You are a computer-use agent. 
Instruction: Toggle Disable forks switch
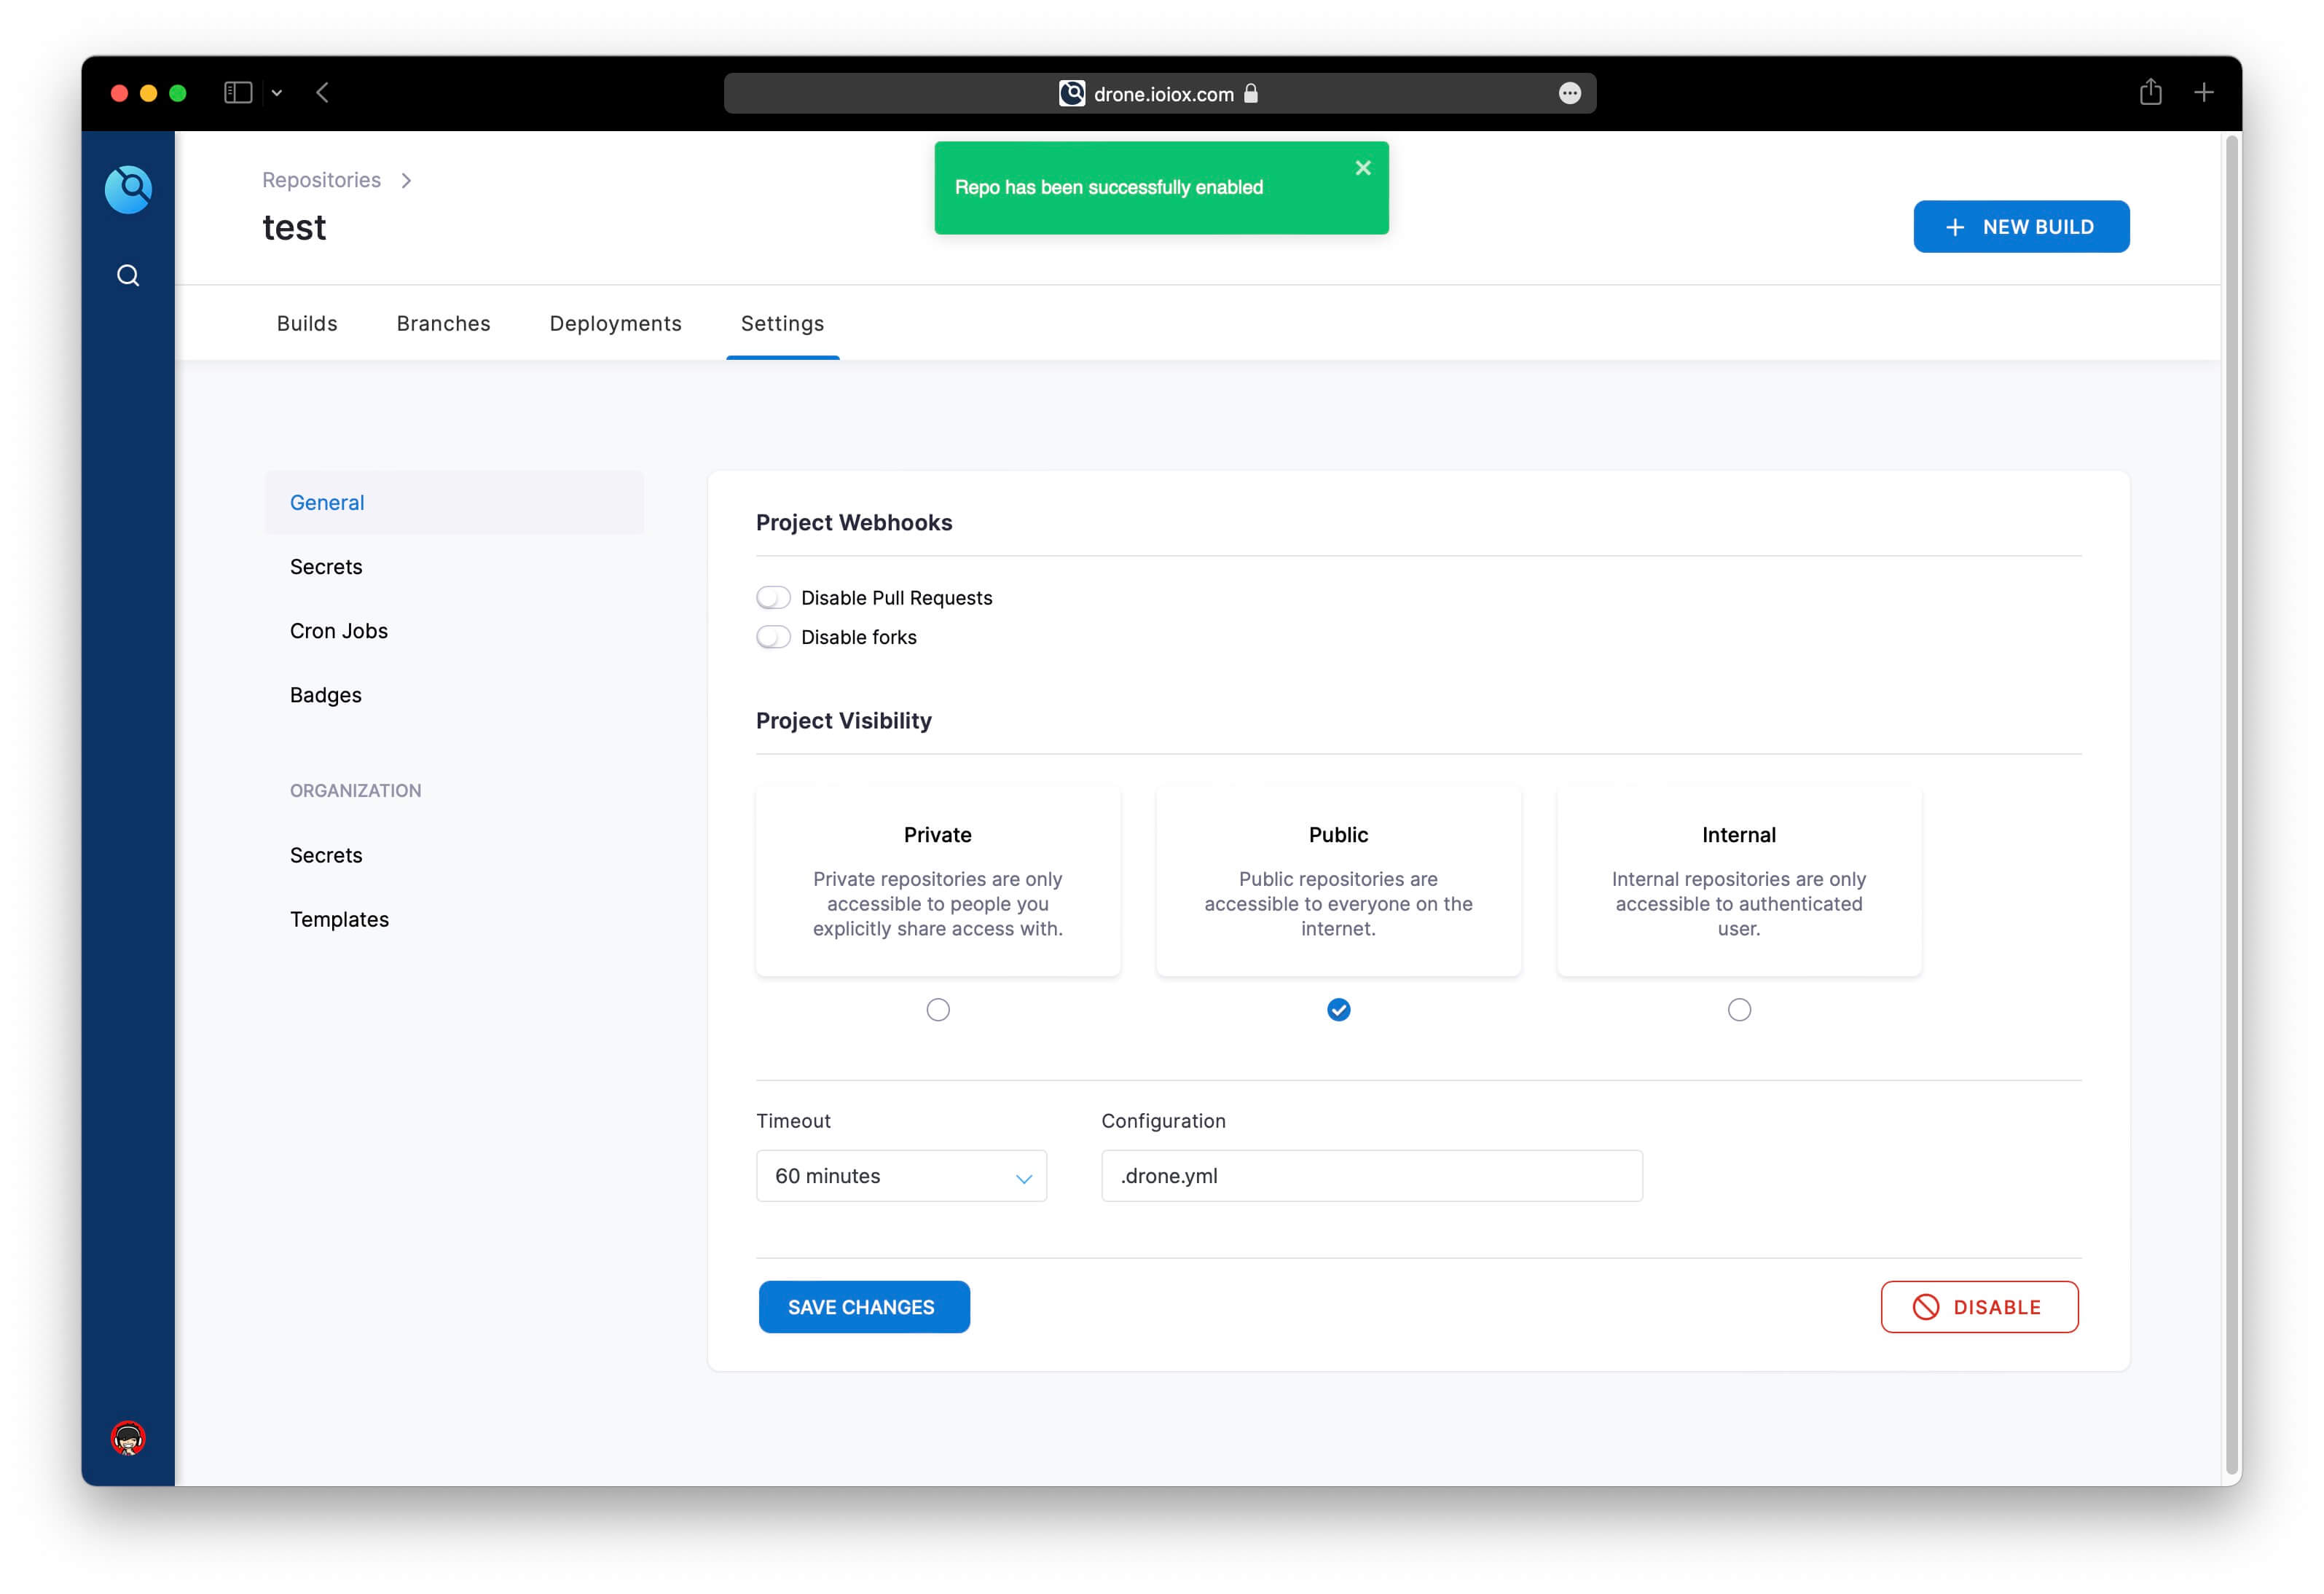(773, 637)
